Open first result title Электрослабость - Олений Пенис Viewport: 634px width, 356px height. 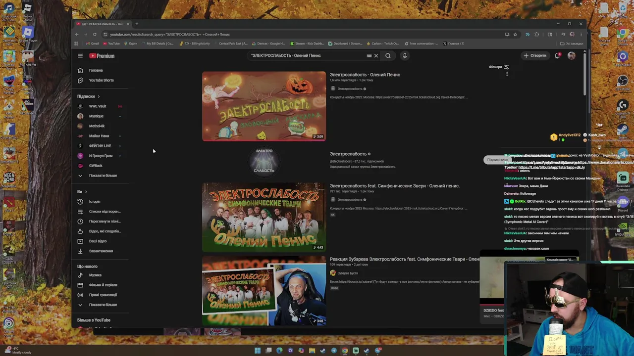tap(365, 75)
